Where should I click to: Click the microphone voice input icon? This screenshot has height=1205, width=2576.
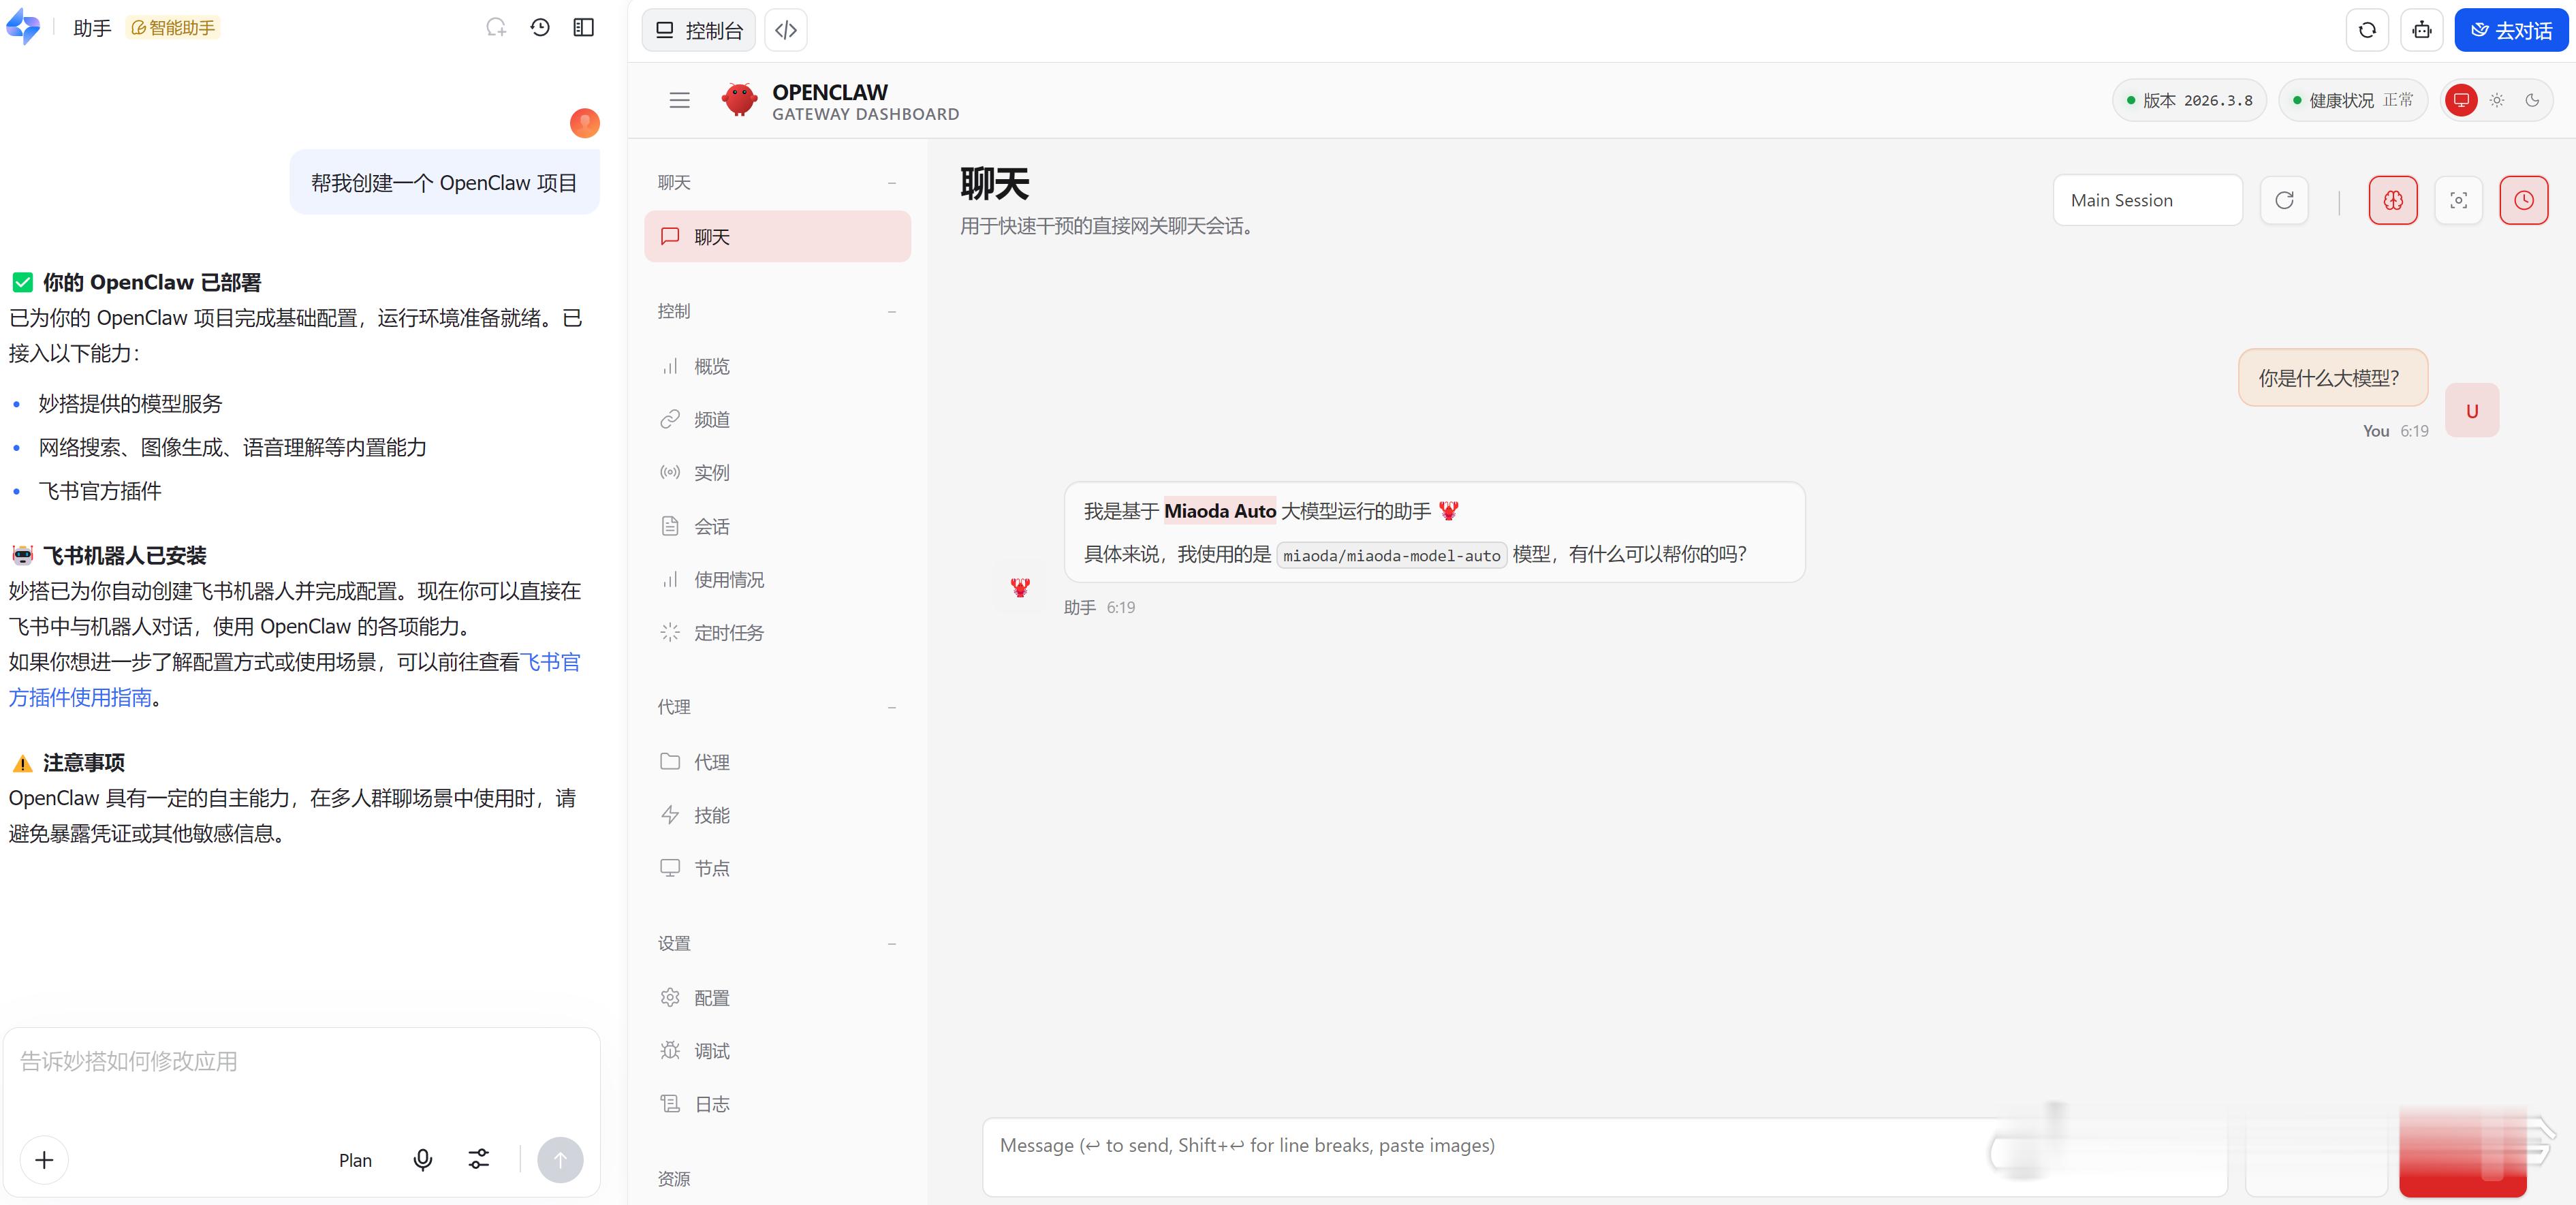(423, 1159)
